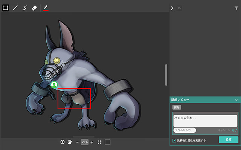The image size is (241, 150).
Task: Click the review comment text box
Action: click(x=205, y=121)
